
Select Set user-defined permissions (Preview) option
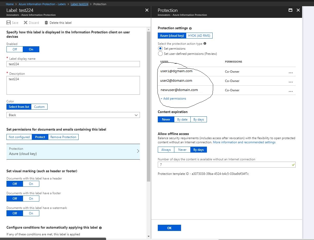pos(160,54)
